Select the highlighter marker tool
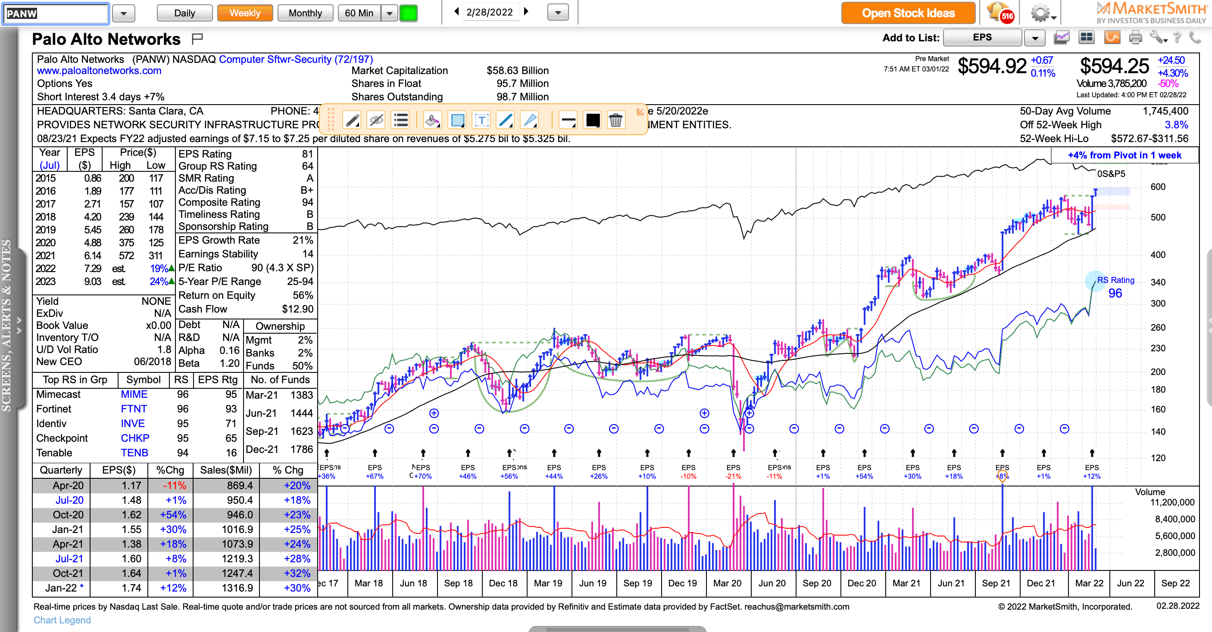The width and height of the screenshot is (1212, 632). (x=432, y=120)
